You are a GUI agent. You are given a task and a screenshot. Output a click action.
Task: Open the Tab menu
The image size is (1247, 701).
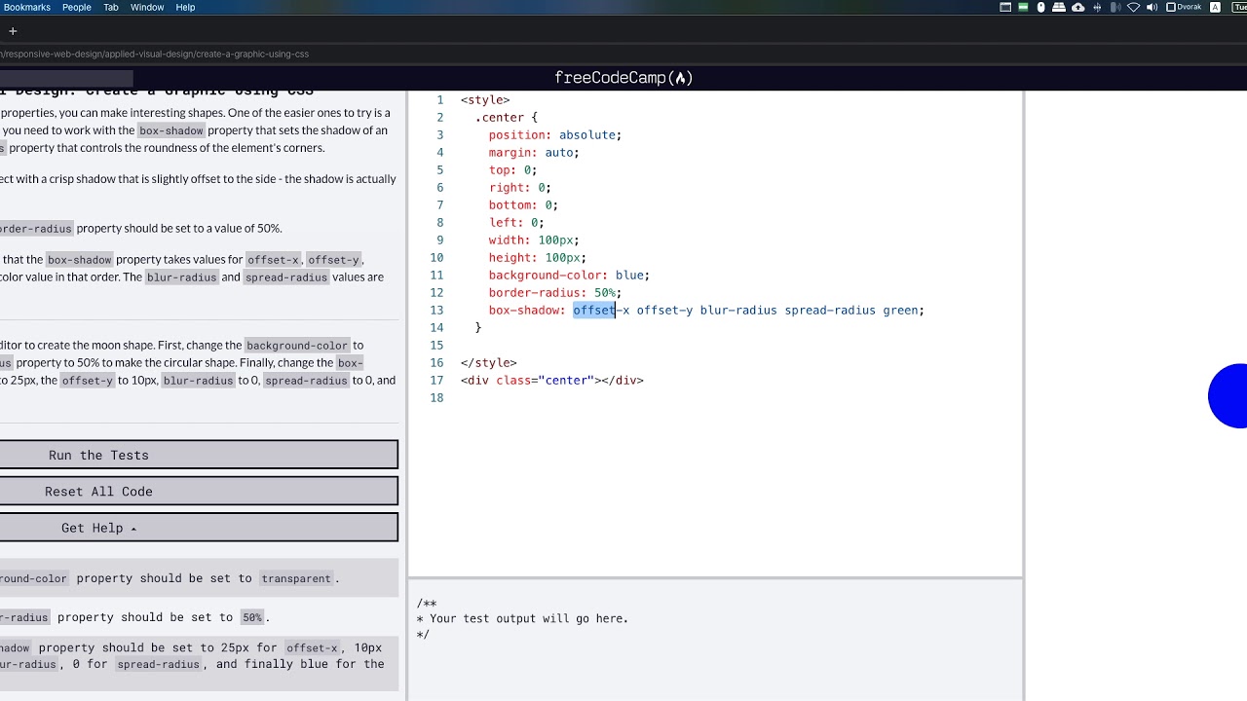pyautogui.click(x=111, y=7)
